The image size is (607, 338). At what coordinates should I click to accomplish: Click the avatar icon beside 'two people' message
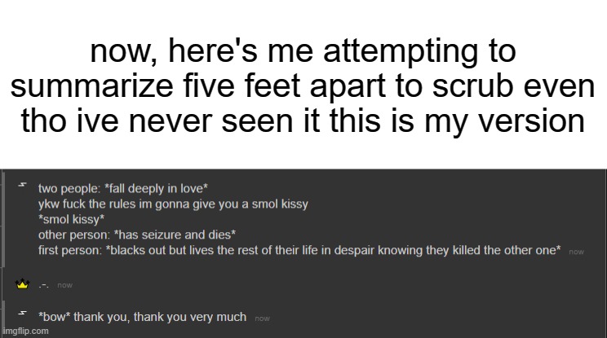click(23, 185)
